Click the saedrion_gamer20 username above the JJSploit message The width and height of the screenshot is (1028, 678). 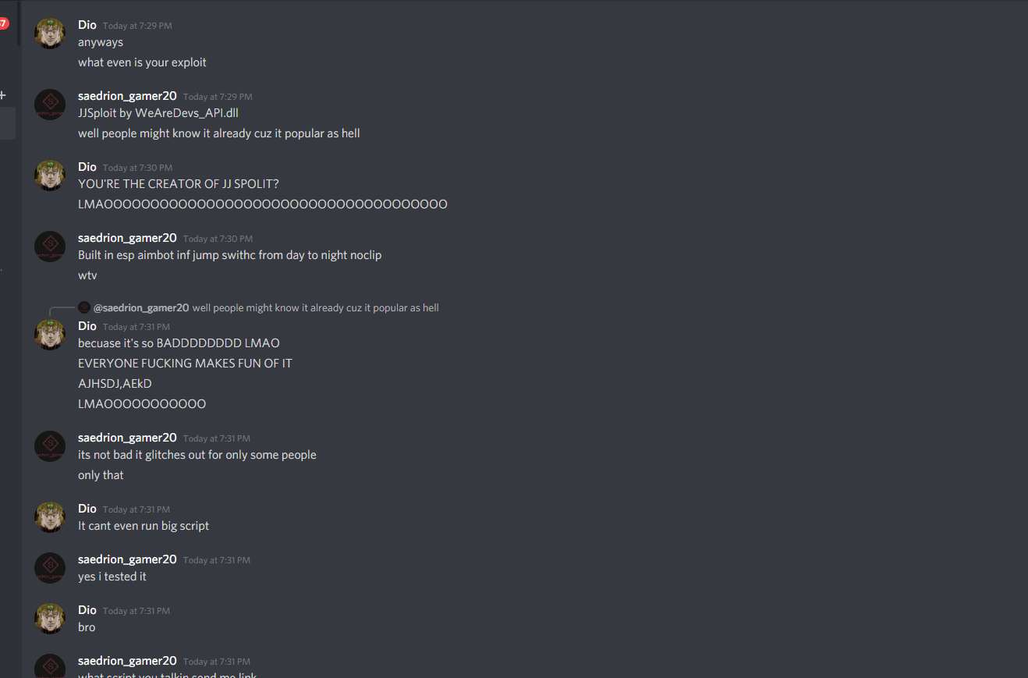point(127,96)
